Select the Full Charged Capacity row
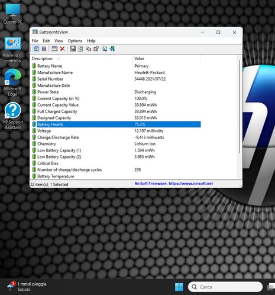This screenshot has width=275, height=295. pos(117,112)
